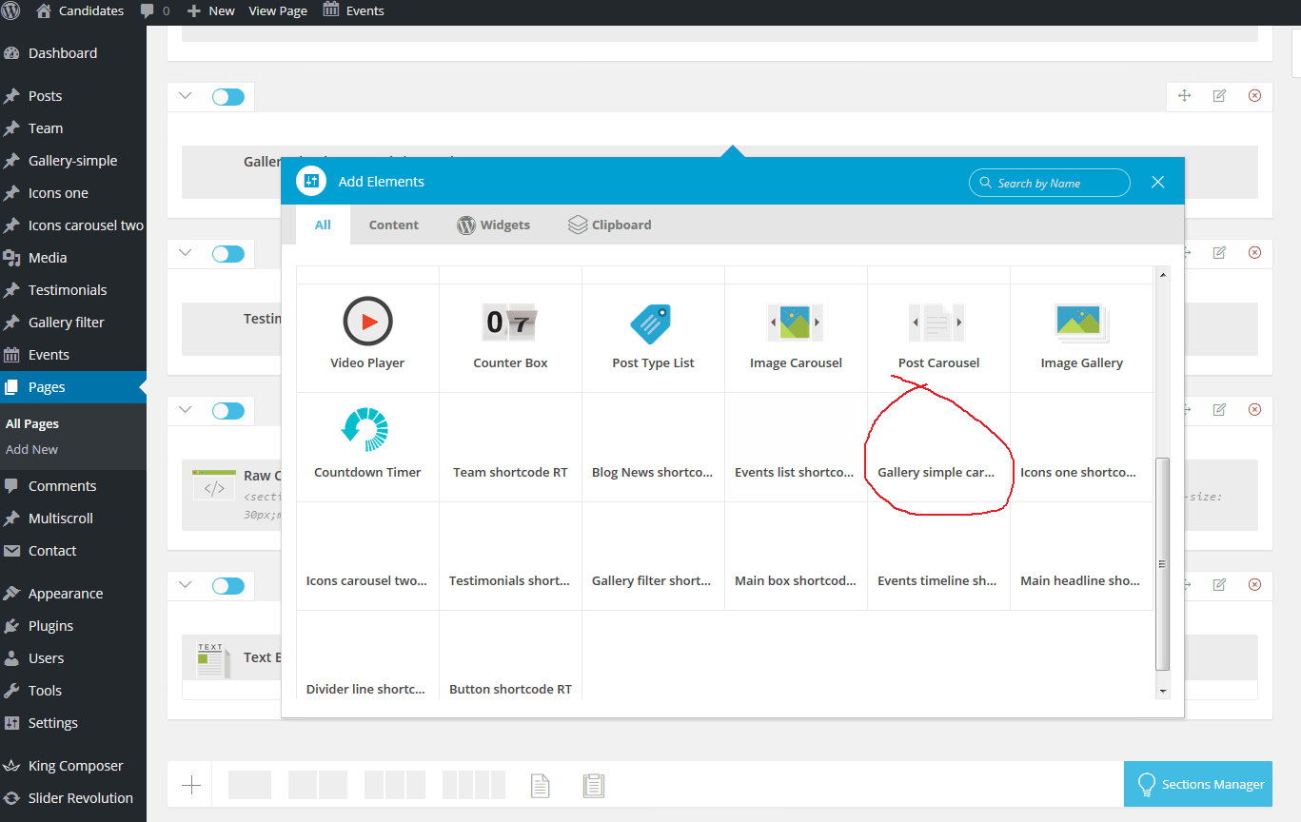
Task: Open the Clipboard tab
Action: 610,225
